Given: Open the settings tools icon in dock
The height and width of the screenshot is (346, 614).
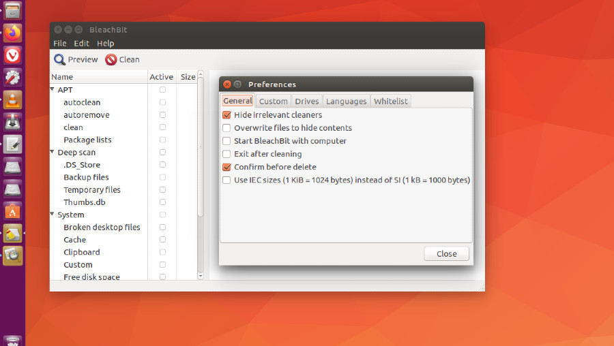Looking at the screenshot, I should coord(12,78).
